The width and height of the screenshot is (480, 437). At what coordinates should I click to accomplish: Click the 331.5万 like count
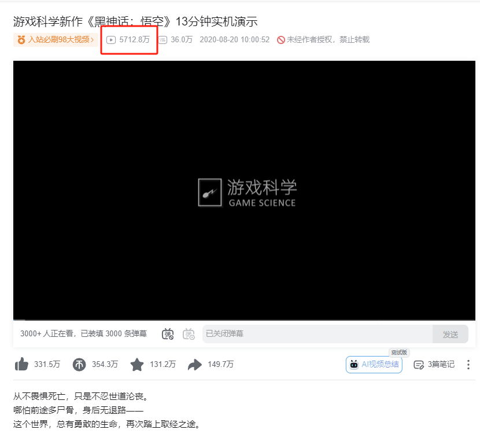click(47, 365)
